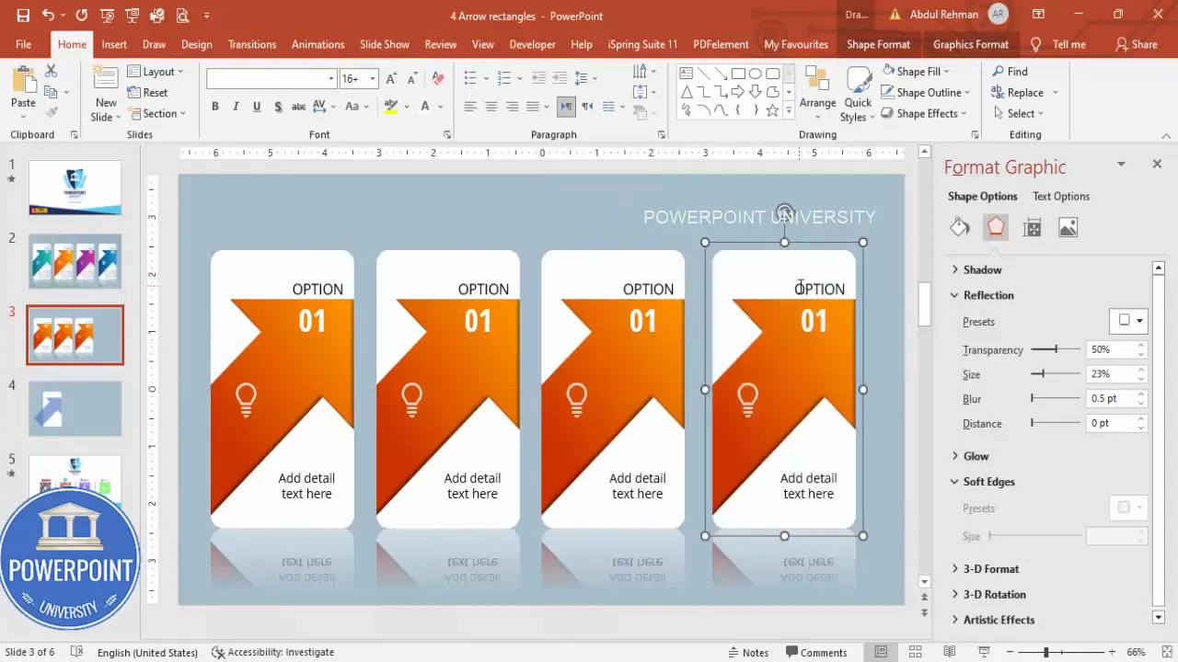Screen dimensions: 1178x662
Task: Click Decrease Font Size icon
Action: pyautogui.click(x=412, y=79)
